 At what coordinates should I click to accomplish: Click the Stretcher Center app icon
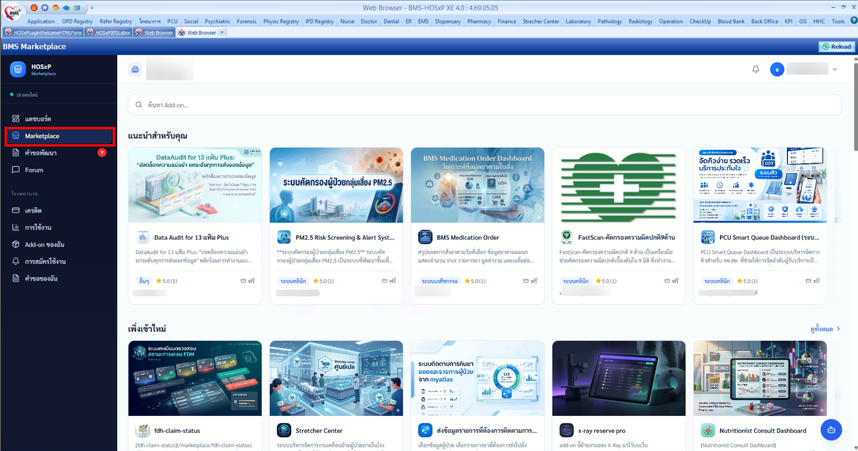pos(284,431)
